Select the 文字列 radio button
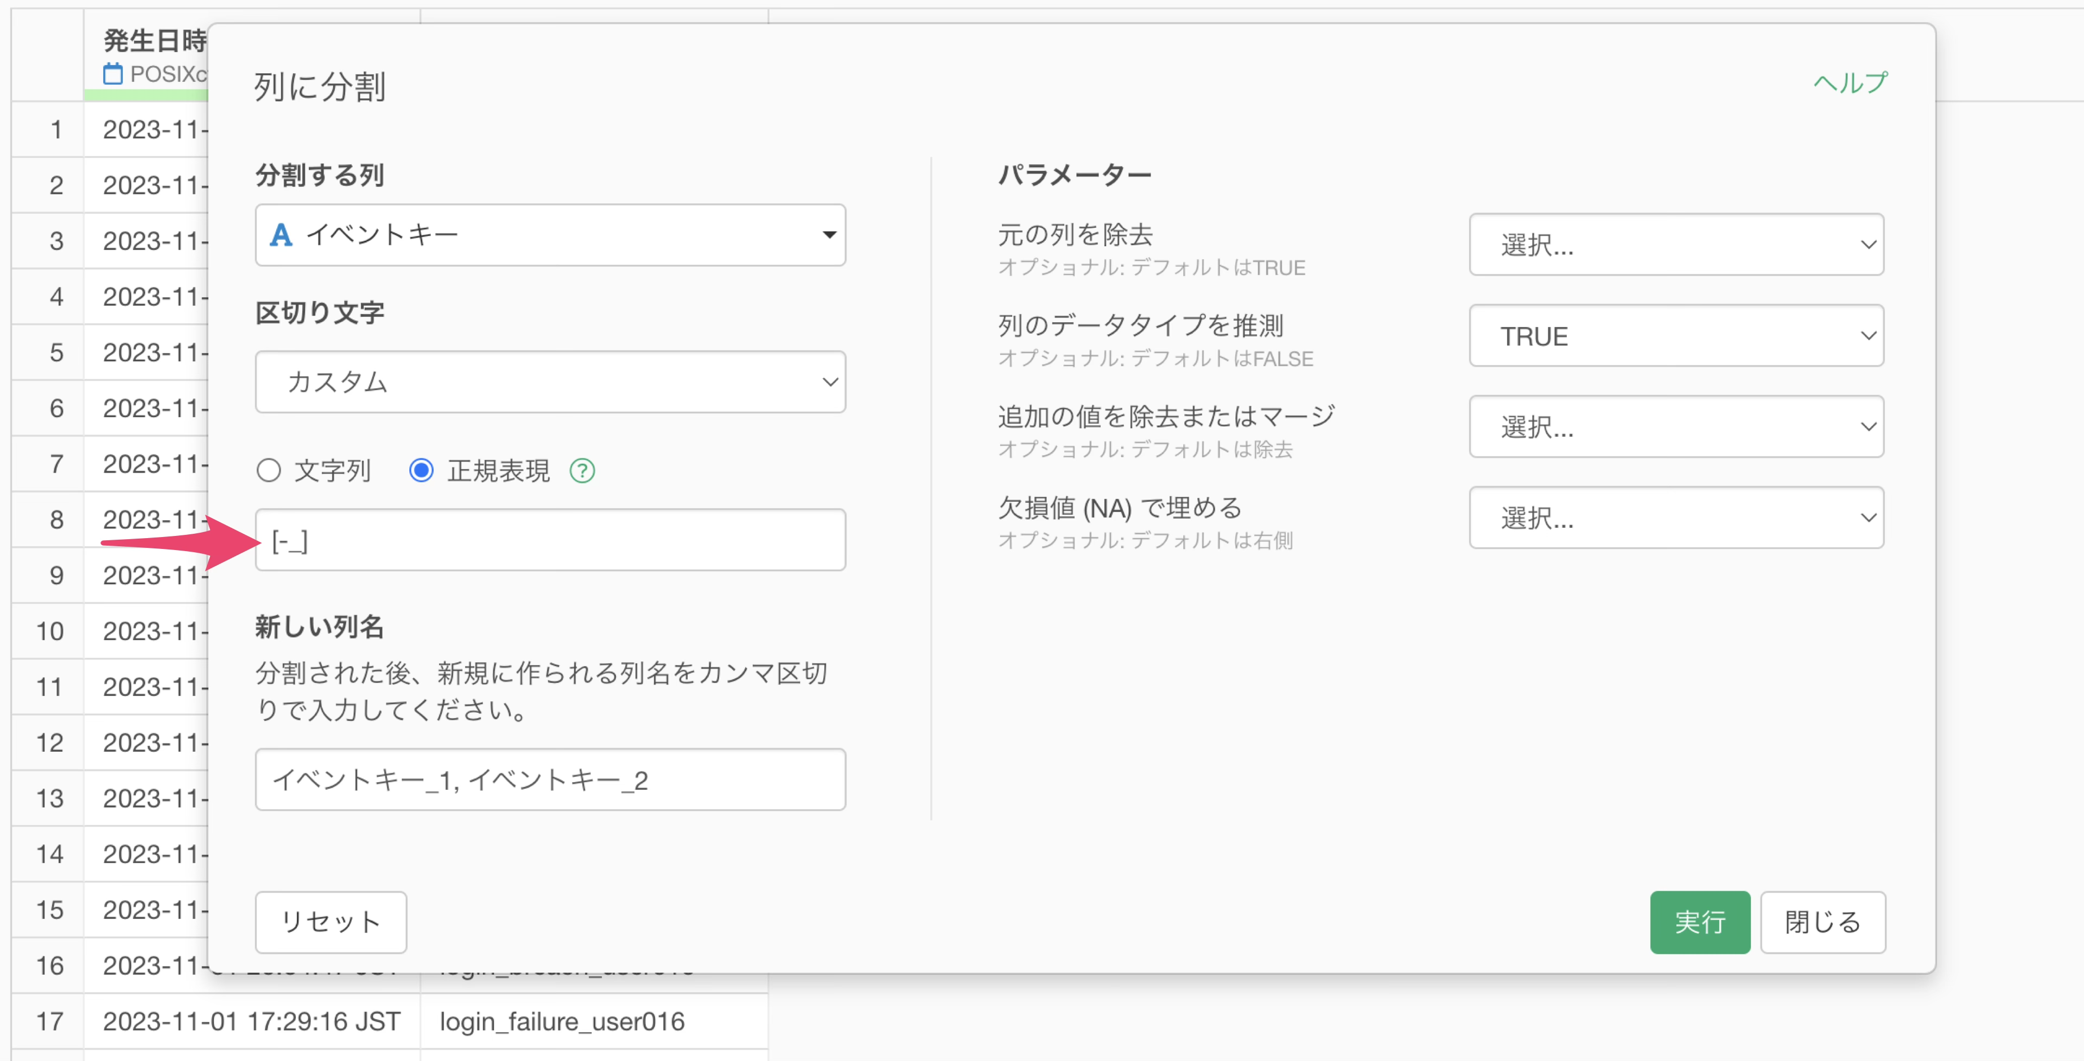 click(269, 471)
